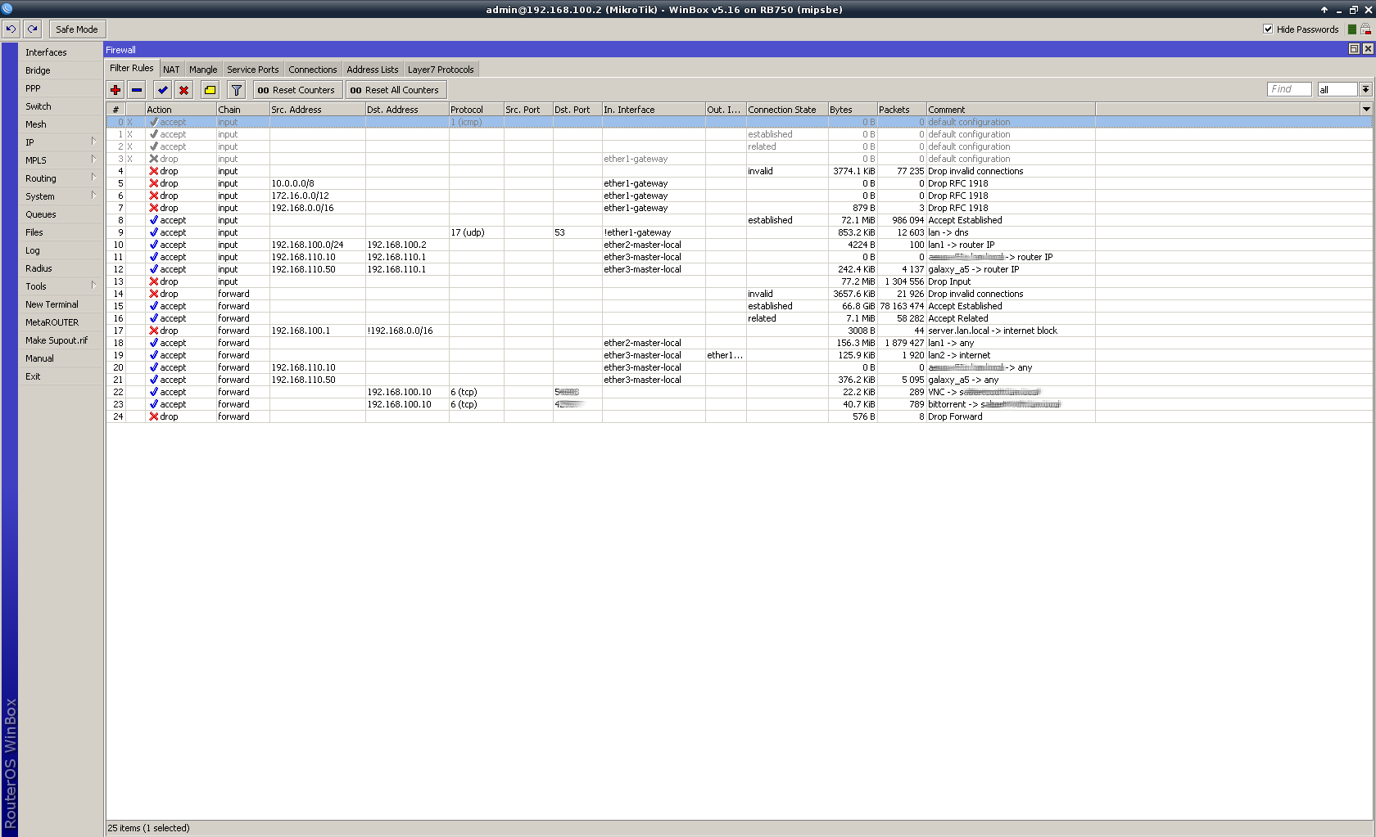Switch to the NAT tab
Screen dimensions: 1376x837
171,70
